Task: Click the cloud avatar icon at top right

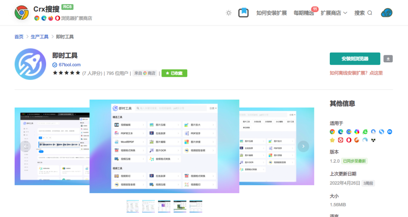Action: tap(387, 13)
